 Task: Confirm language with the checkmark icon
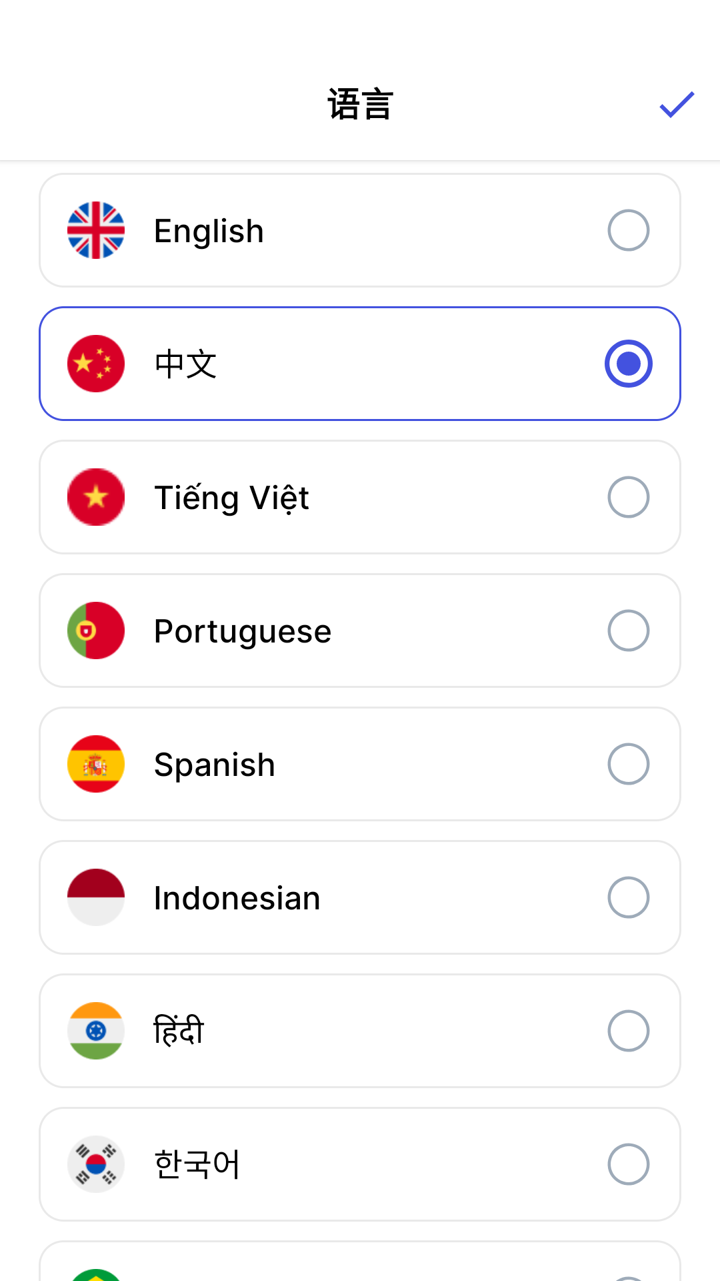[x=677, y=105]
